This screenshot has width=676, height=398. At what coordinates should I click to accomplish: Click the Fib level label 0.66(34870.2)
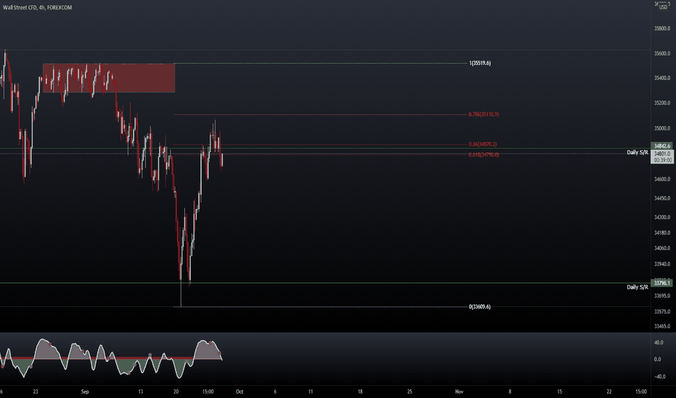(x=482, y=145)
